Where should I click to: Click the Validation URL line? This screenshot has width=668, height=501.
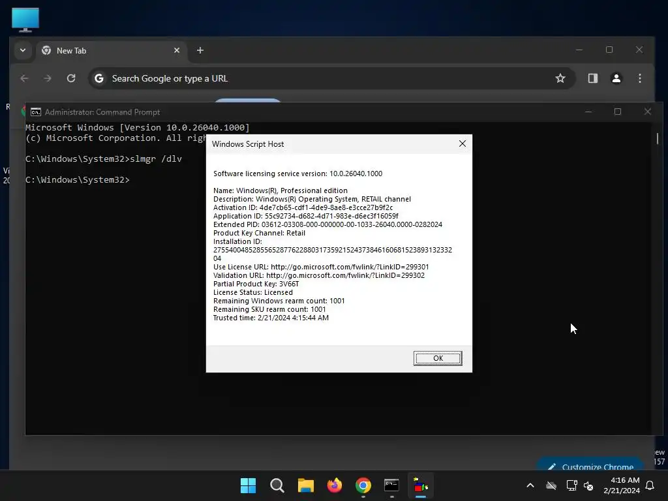coord(319,276)
